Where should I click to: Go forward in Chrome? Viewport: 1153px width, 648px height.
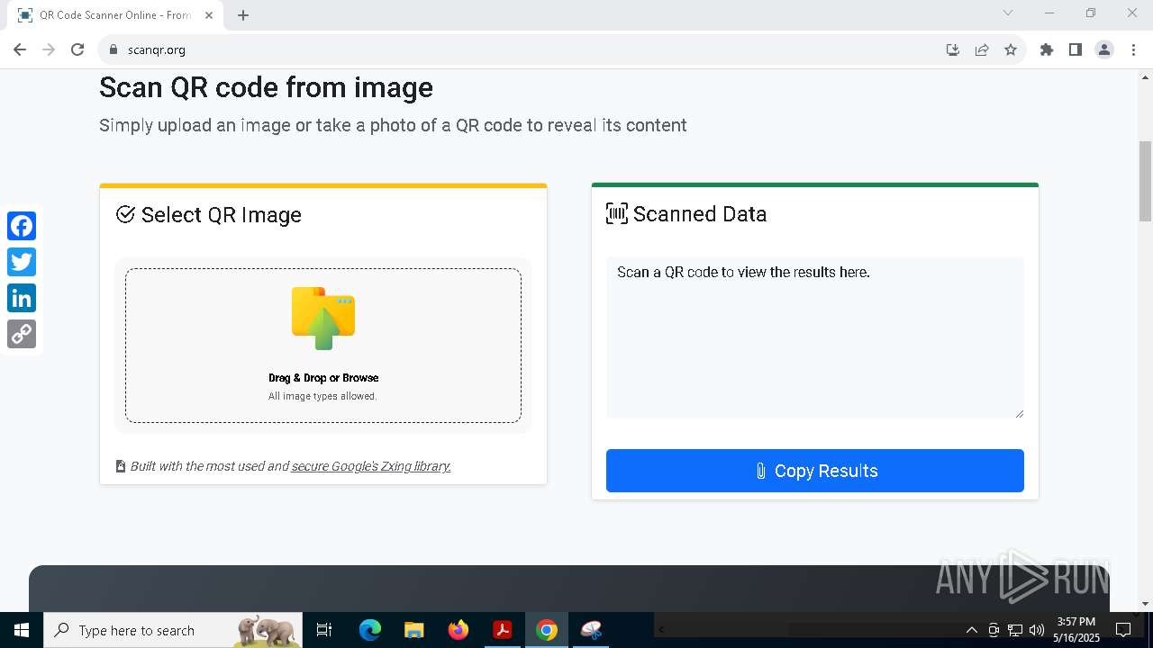(x=49, y=49)
